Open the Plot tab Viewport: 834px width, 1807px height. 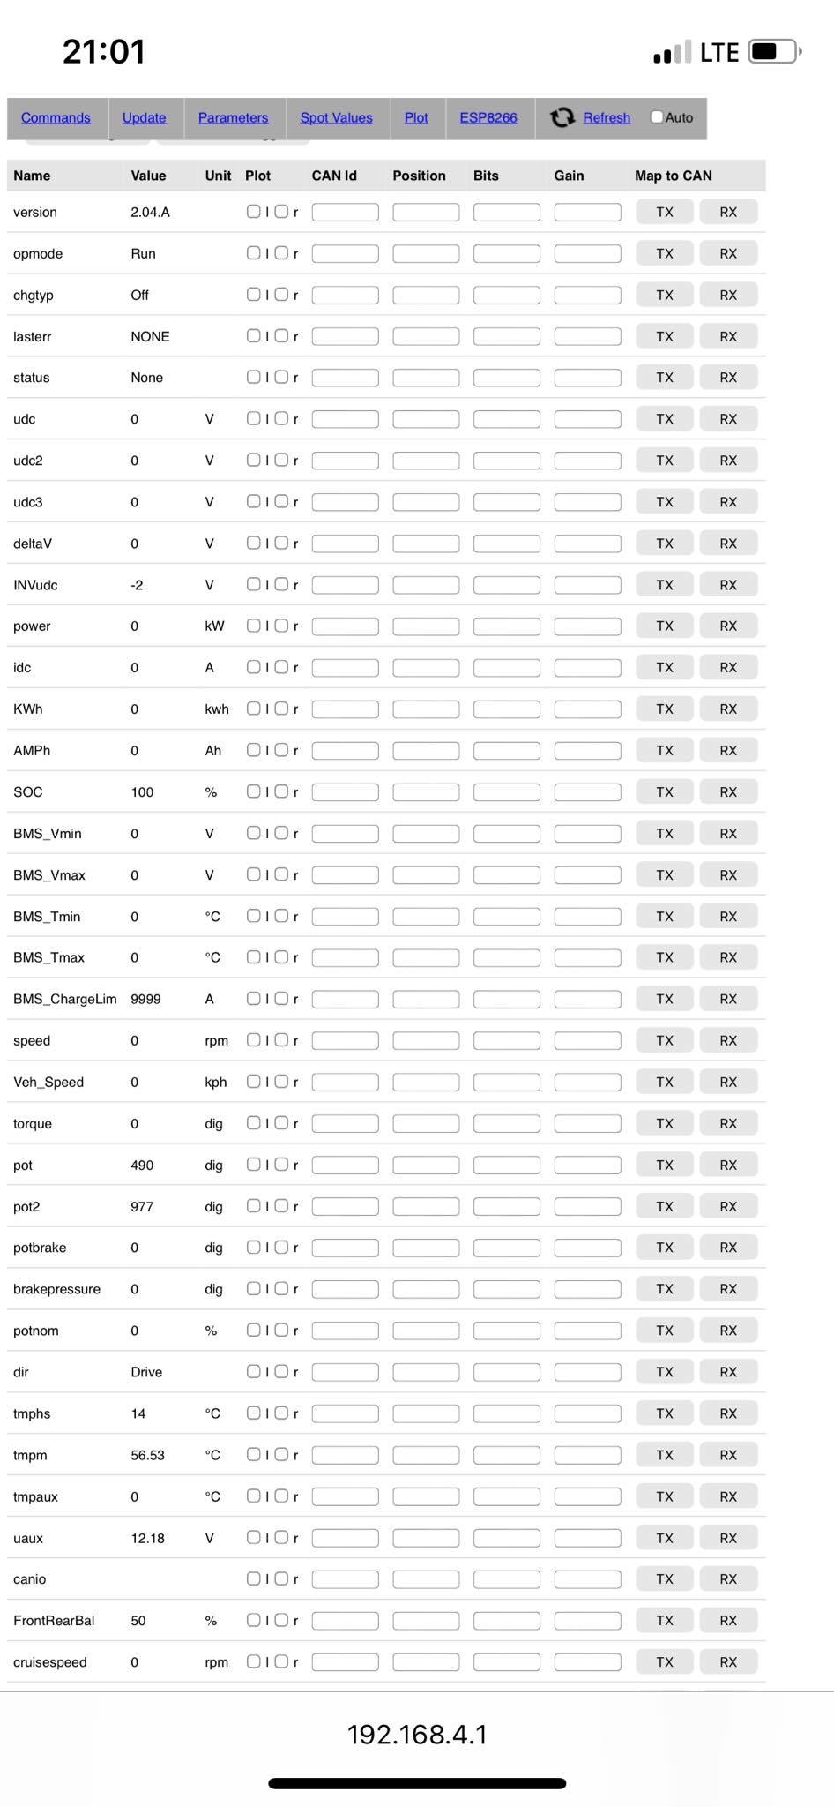pos(416,117)
